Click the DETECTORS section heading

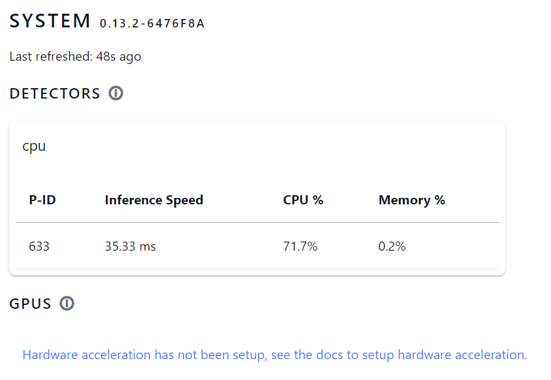[x=55, y=93]
